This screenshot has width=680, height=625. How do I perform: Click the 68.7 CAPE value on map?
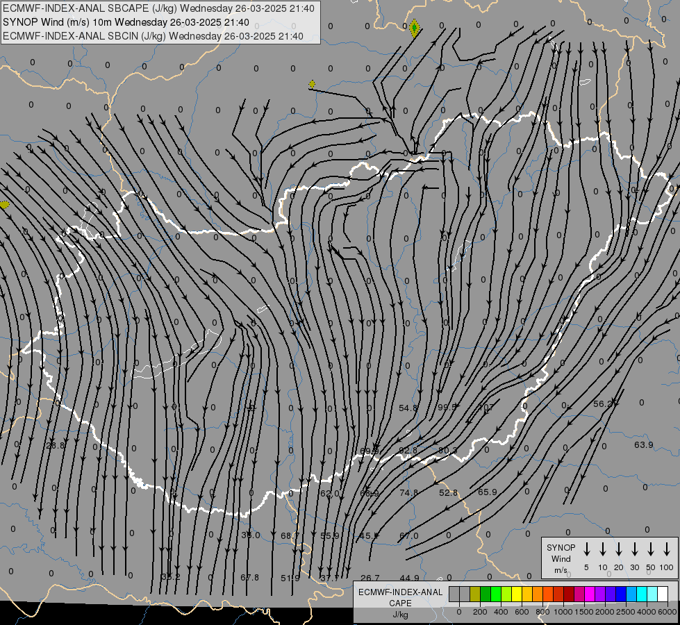click(290, 535)
